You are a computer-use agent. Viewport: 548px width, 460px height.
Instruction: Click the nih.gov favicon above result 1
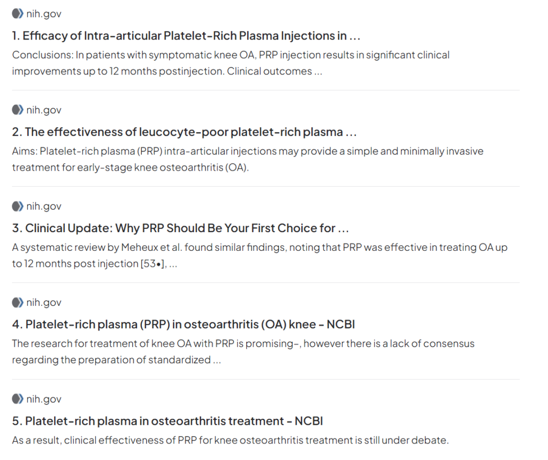pyautogui.click(x=18, y=14)
